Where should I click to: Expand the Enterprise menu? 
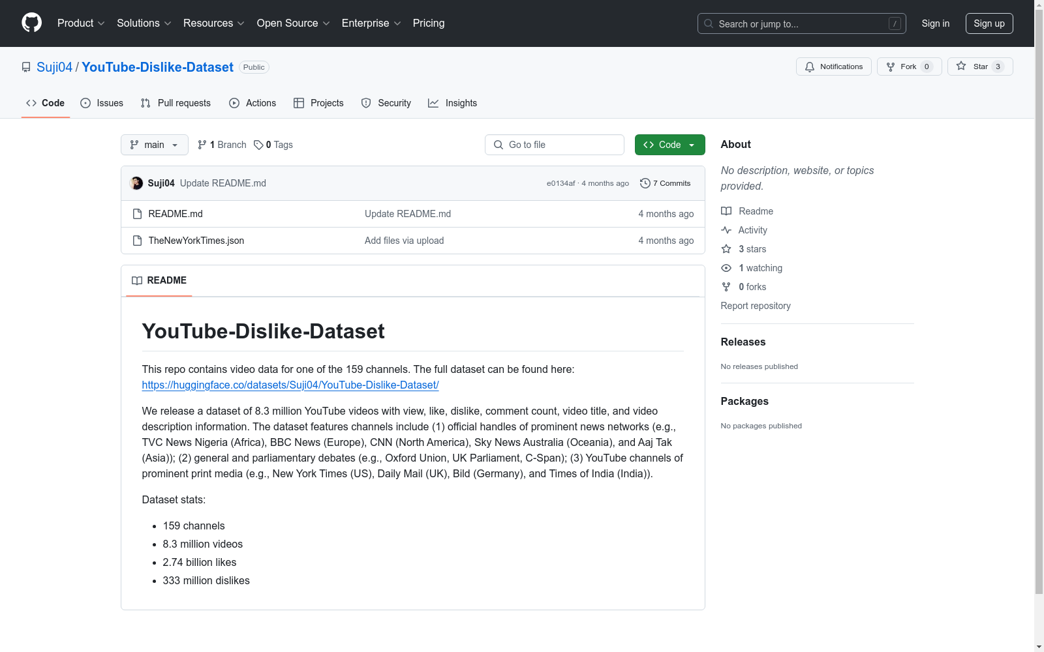371,23
